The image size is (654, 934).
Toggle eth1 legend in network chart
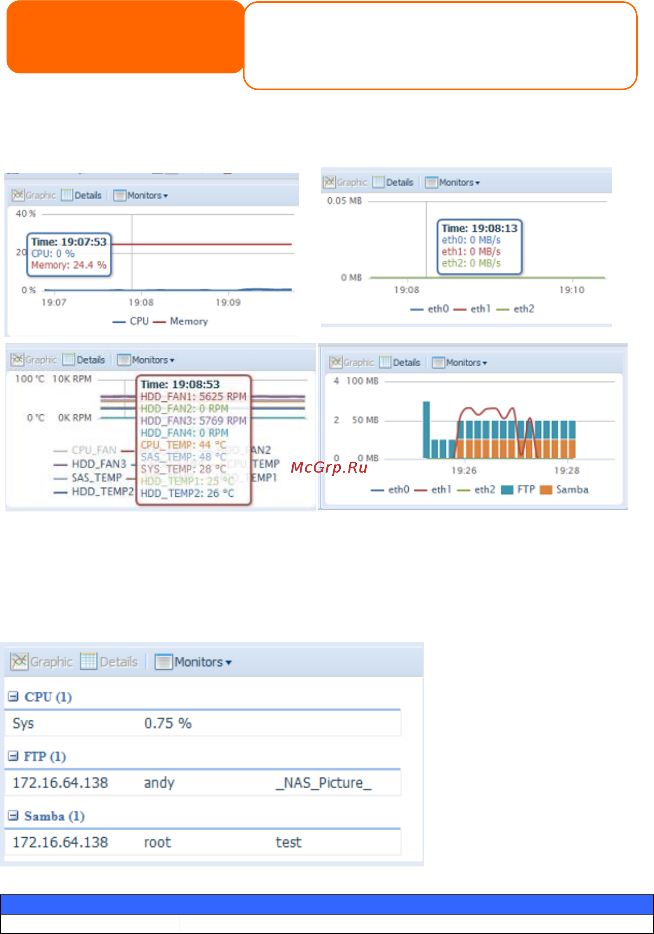[472, 309]
